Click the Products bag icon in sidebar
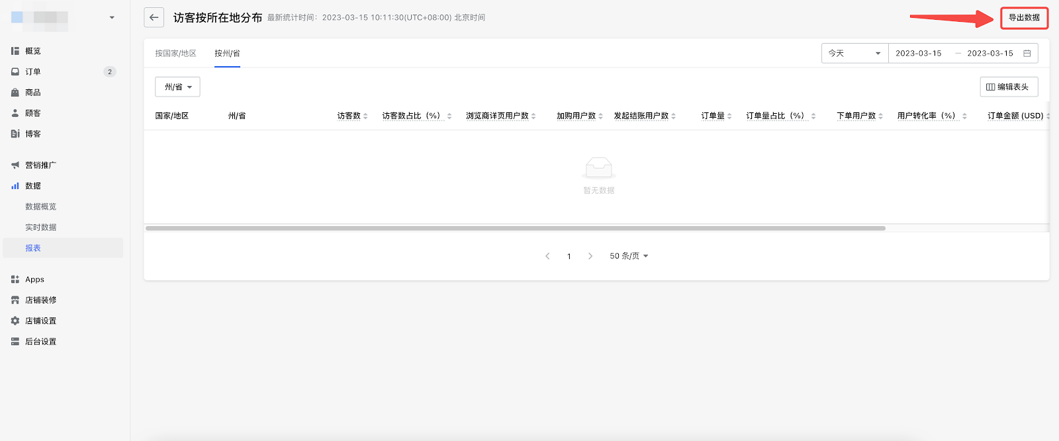The width and height of the screenshot is (1059, 441). (15, 93)
